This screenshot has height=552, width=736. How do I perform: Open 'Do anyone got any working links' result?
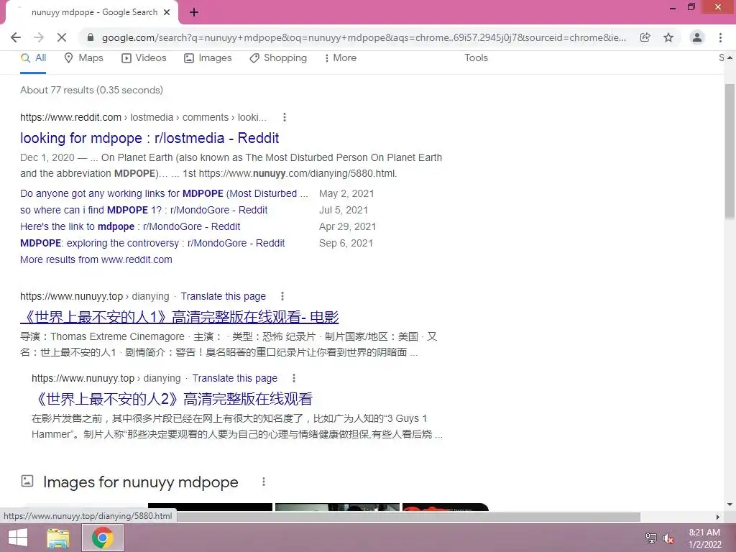pyautogui.click(x=164, y=193)
